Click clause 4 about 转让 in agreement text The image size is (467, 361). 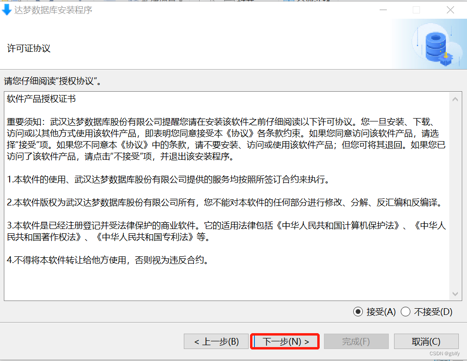[108, 260]
